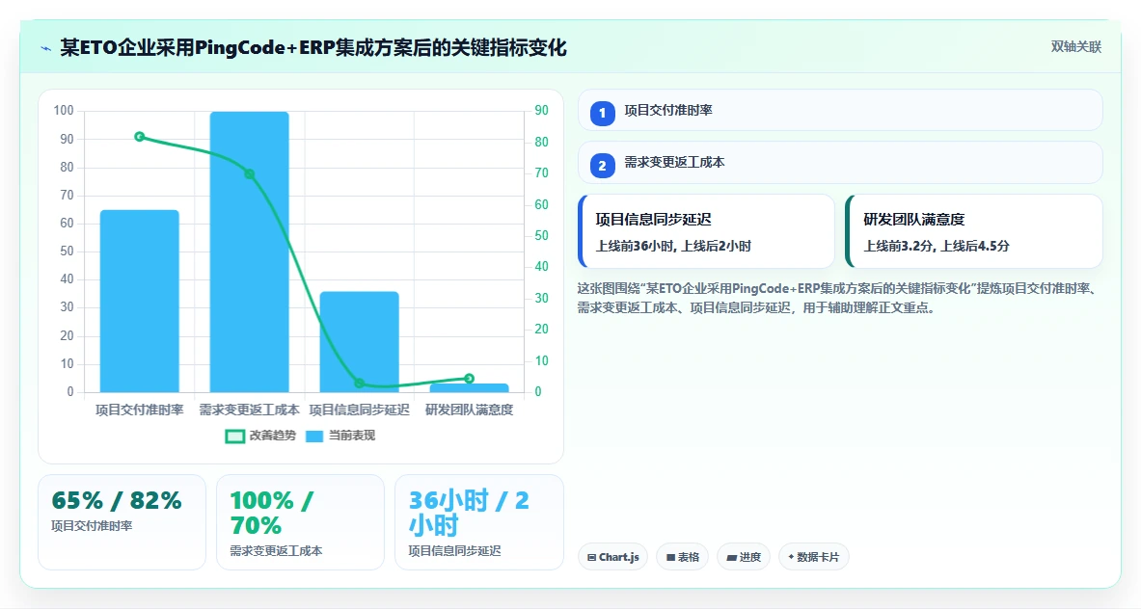The width and height of the screenshot is (1141, 609).
Task: Click the 进度 tag
Action: (x=744, y=557)
